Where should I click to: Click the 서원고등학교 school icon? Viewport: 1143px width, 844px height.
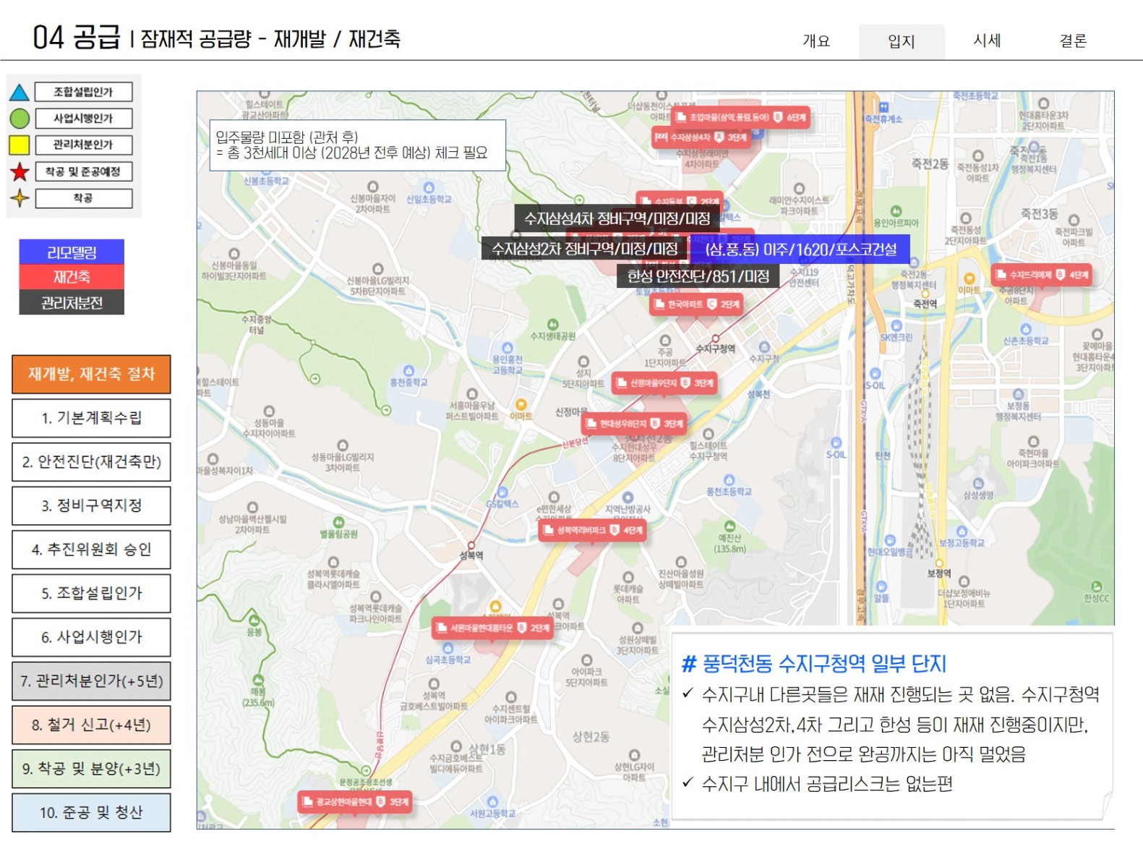pyautogui.click(x=492, y=801)
